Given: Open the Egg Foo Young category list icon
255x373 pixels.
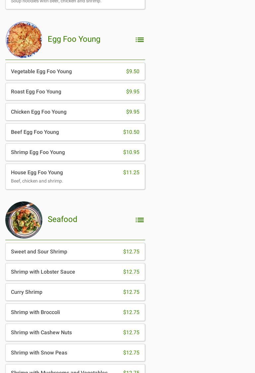Looking at the screenshot, I should (139, 40).
